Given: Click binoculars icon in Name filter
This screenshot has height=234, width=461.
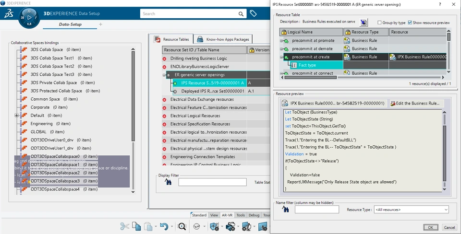Looking at the screenshot, I should 285,209.
